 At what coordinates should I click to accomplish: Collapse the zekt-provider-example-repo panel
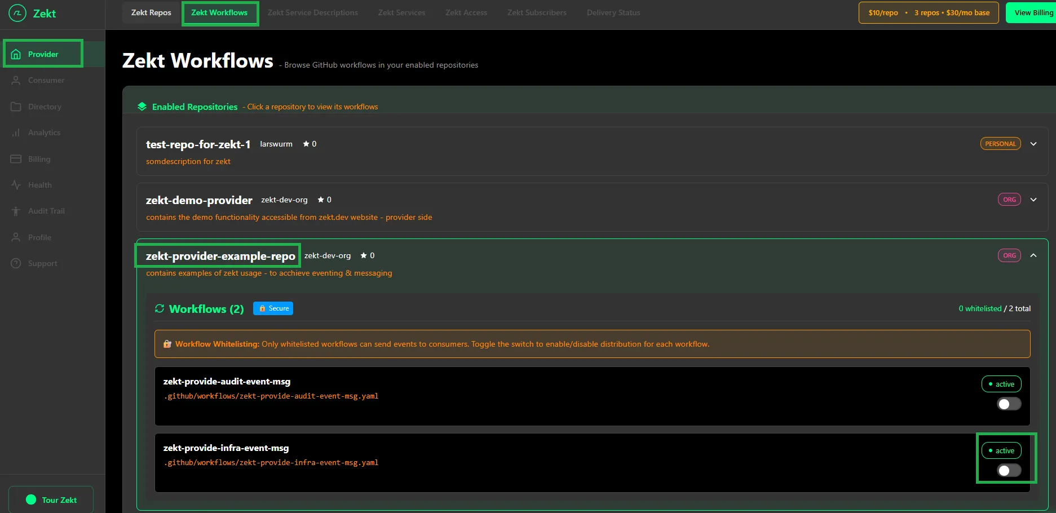[1034, 255]
